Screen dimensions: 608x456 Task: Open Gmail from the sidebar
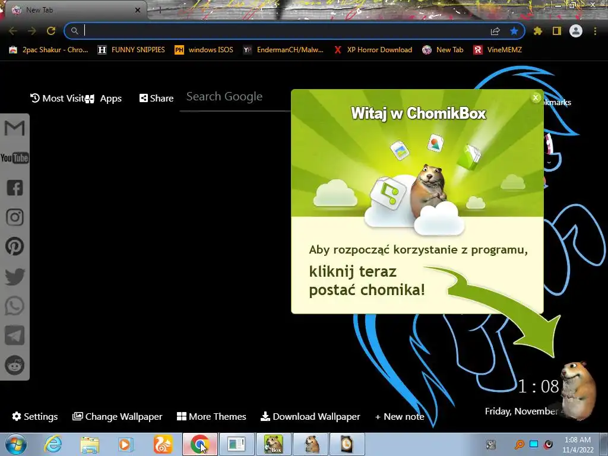click(x=14, y=128)
